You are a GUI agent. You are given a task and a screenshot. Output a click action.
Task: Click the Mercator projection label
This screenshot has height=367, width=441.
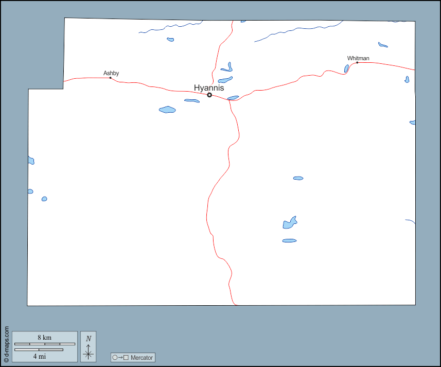[x=142, y=358]
